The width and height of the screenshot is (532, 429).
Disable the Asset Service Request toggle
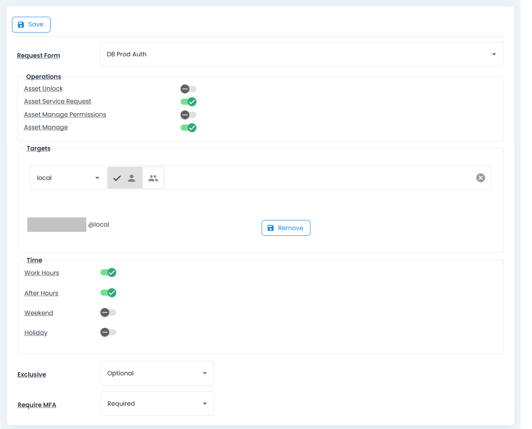[188, 102]
